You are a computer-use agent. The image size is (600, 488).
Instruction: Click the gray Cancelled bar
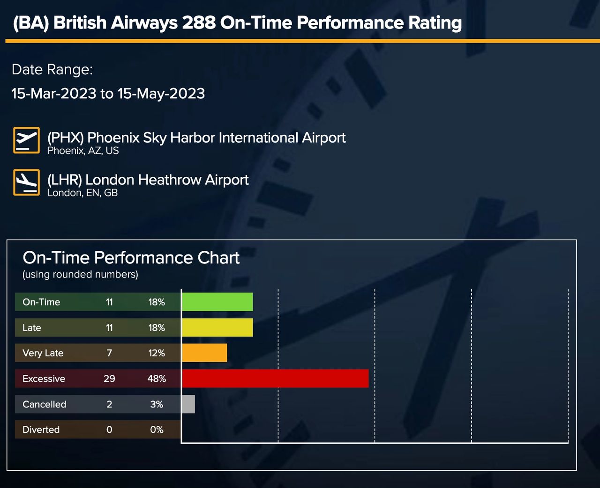tap(188, 404)
